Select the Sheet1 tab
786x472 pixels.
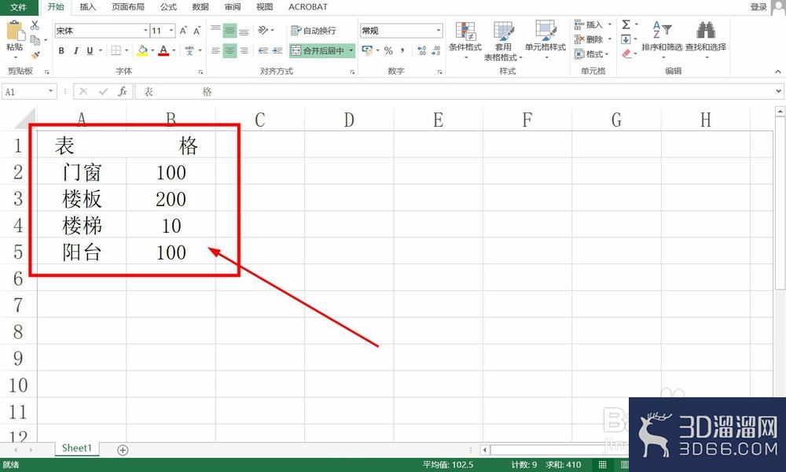[x=77, y=448]
